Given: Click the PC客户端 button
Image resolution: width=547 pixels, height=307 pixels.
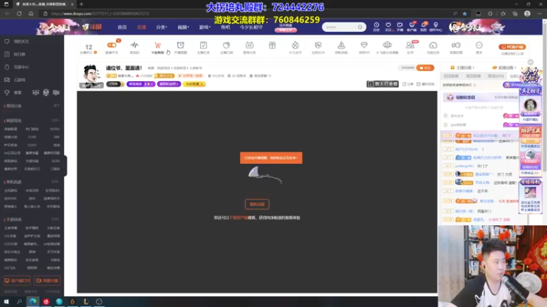Looking at the screenshot, I should click(x=512, y=46).
